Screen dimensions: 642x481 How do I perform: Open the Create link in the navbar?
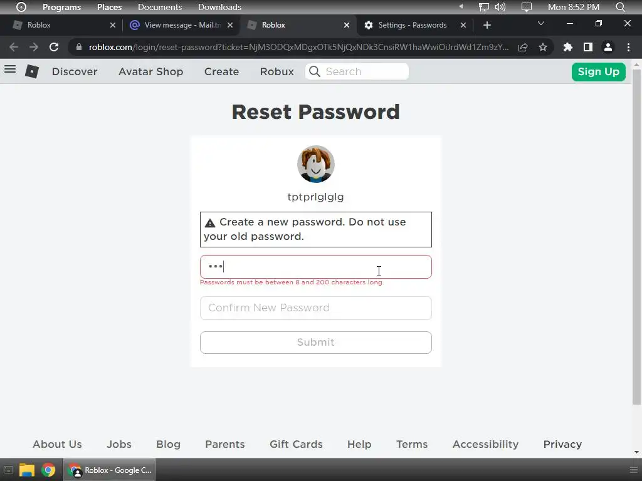221,71
